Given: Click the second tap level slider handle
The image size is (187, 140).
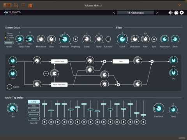Looking at the screenshot, I should tap(51, 110).
